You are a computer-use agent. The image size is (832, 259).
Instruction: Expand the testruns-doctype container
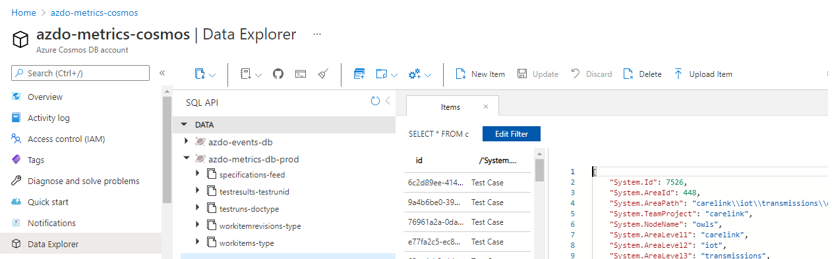pos(198,208)
